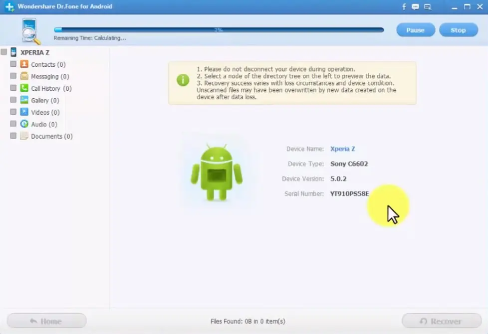The image size is (488, 334).
Task: Select Contacts (0) in the tree
Action: [x=48, y=64]
